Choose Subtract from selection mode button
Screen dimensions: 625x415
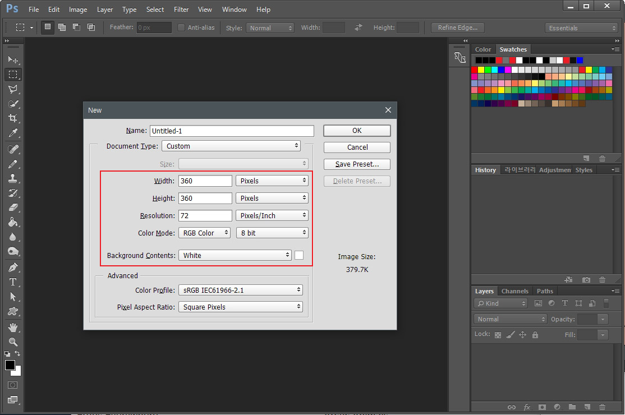tap(76, 27)
